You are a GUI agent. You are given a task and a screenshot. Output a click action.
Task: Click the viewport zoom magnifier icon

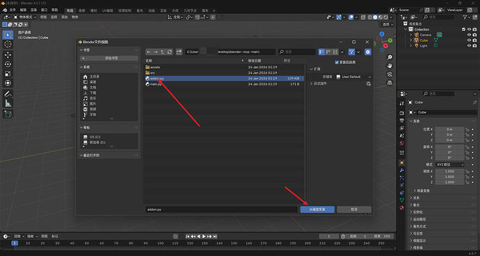coord(390,57)
